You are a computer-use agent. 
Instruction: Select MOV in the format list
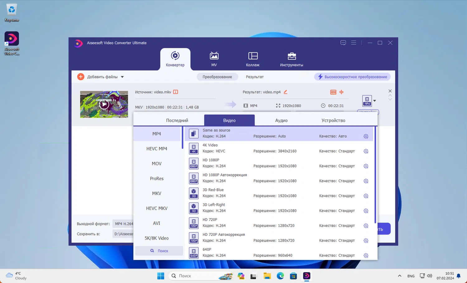click(x=157, y=163)
